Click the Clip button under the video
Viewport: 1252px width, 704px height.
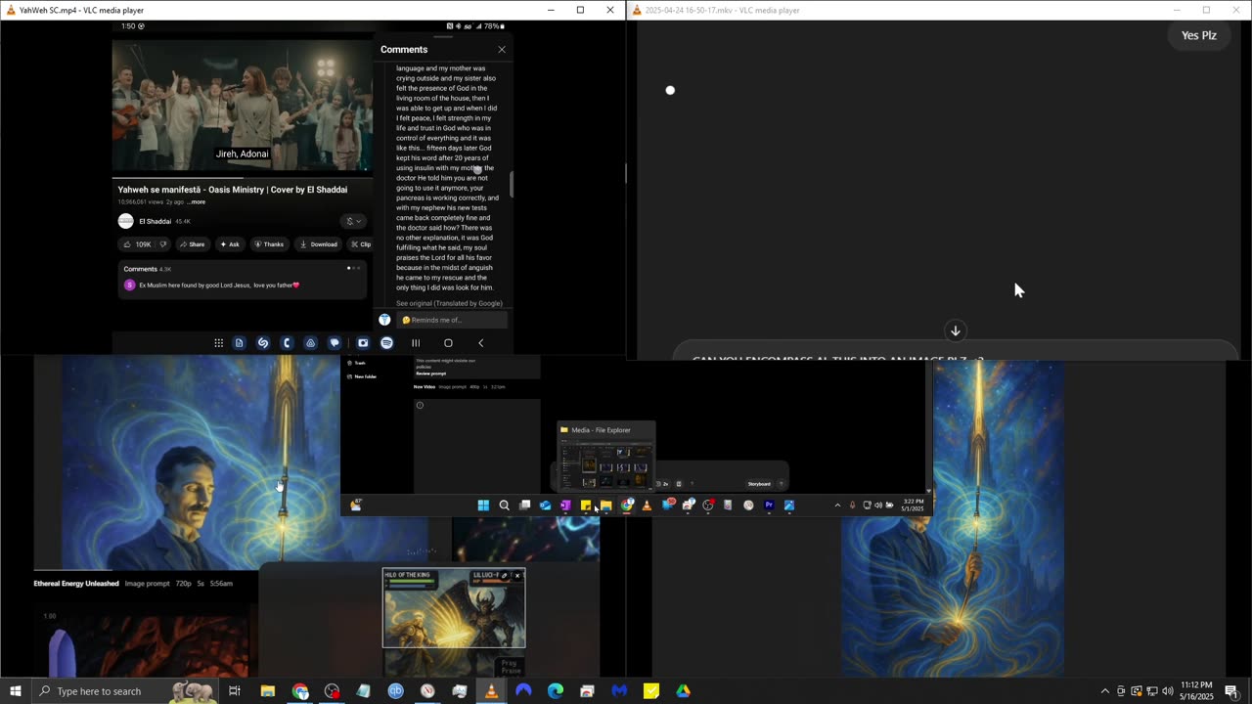361,244
